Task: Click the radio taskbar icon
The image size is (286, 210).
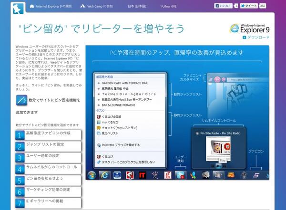Action: coord(218,175)
